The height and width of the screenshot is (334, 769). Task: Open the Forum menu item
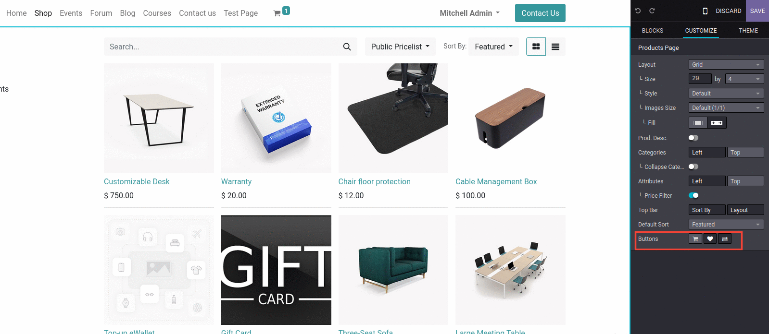point(101,13)
